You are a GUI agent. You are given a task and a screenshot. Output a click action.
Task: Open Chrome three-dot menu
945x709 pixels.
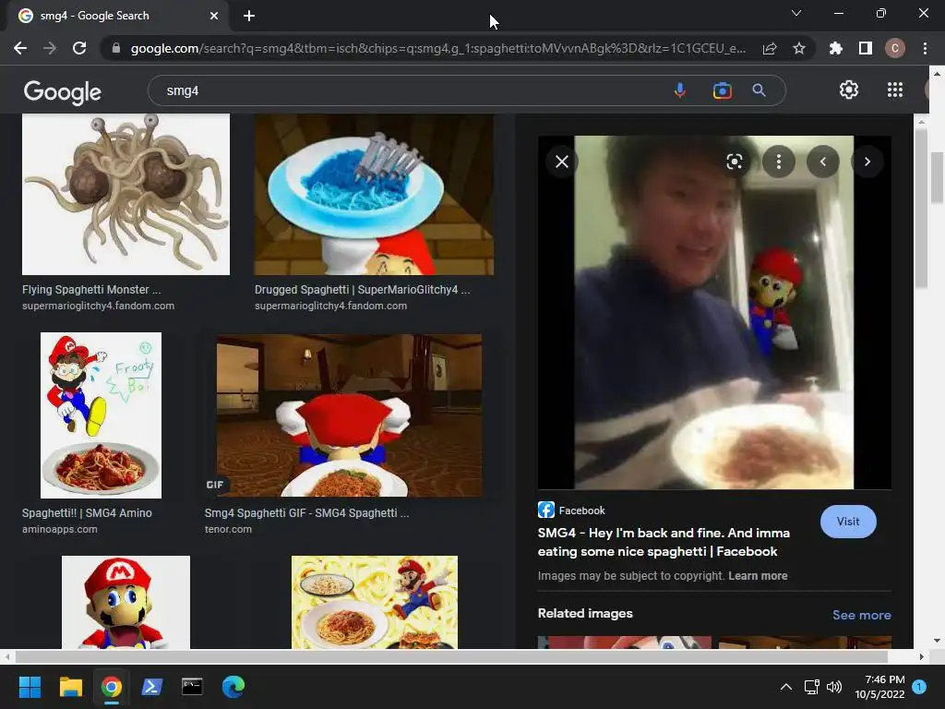click(x=925, y=48)
